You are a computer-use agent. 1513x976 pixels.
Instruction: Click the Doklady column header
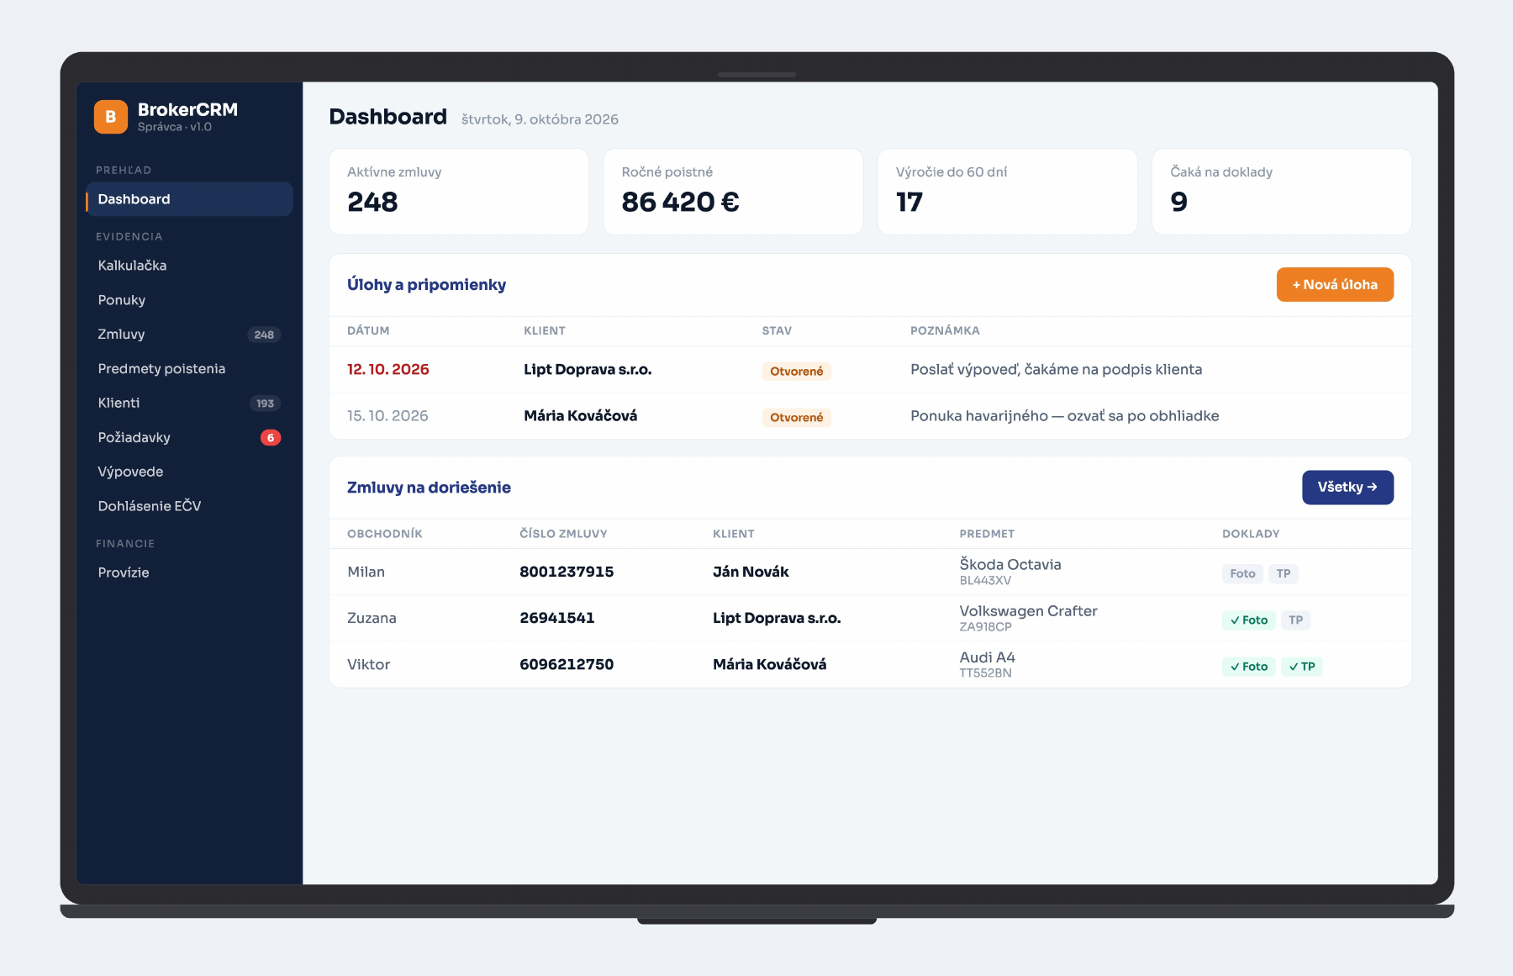click(1251, 535)
